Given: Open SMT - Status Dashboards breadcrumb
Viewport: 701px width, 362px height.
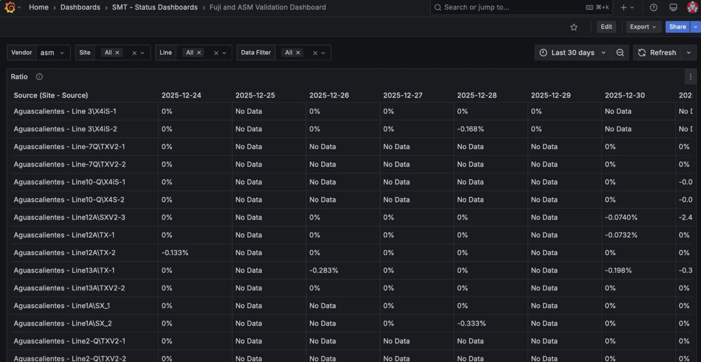Looking at the screenshot, I should click(155, 7).
